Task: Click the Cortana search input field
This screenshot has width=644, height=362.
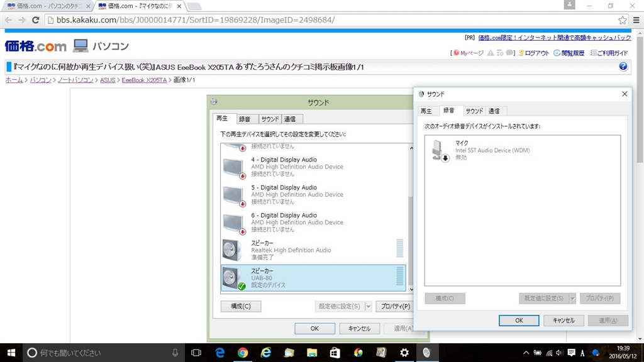Action: (x=102, y=353)
